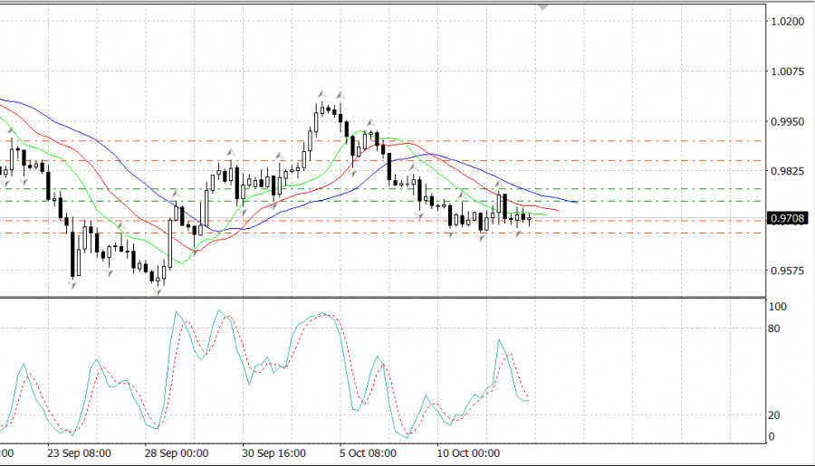
Task: Click the gray triangle marker at chart top
Action: pyautogui.click(x=542, y=5)
